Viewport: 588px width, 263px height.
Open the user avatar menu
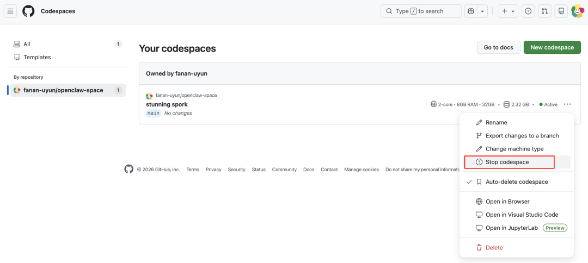577,11
